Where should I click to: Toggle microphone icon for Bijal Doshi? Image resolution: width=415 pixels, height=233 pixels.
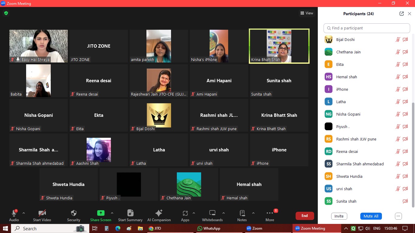[x=398, y=40]
